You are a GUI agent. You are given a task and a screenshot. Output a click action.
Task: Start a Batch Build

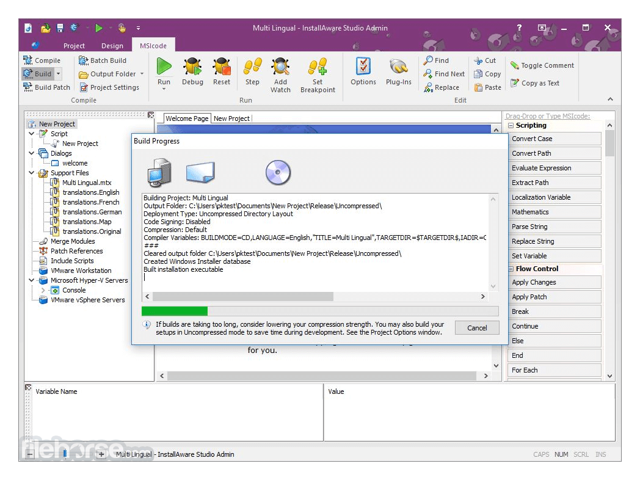103,60
